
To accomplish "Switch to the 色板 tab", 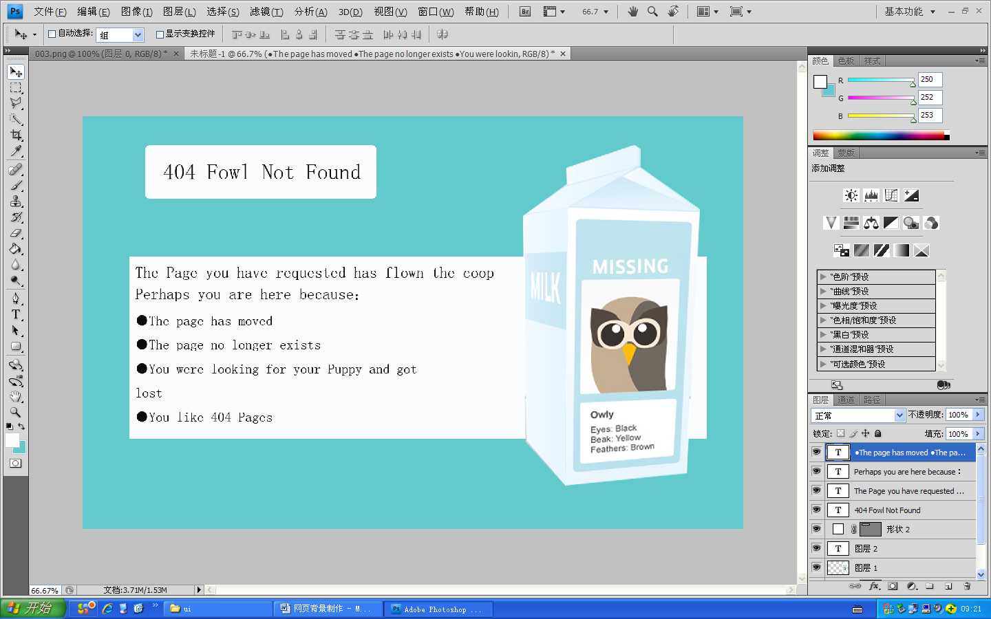I will pyautogui.click(x=846, y=61).
